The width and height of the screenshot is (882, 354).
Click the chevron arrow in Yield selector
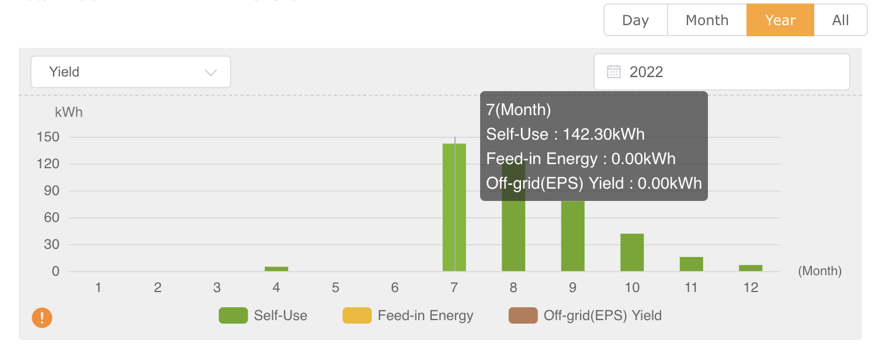[211, 72]
